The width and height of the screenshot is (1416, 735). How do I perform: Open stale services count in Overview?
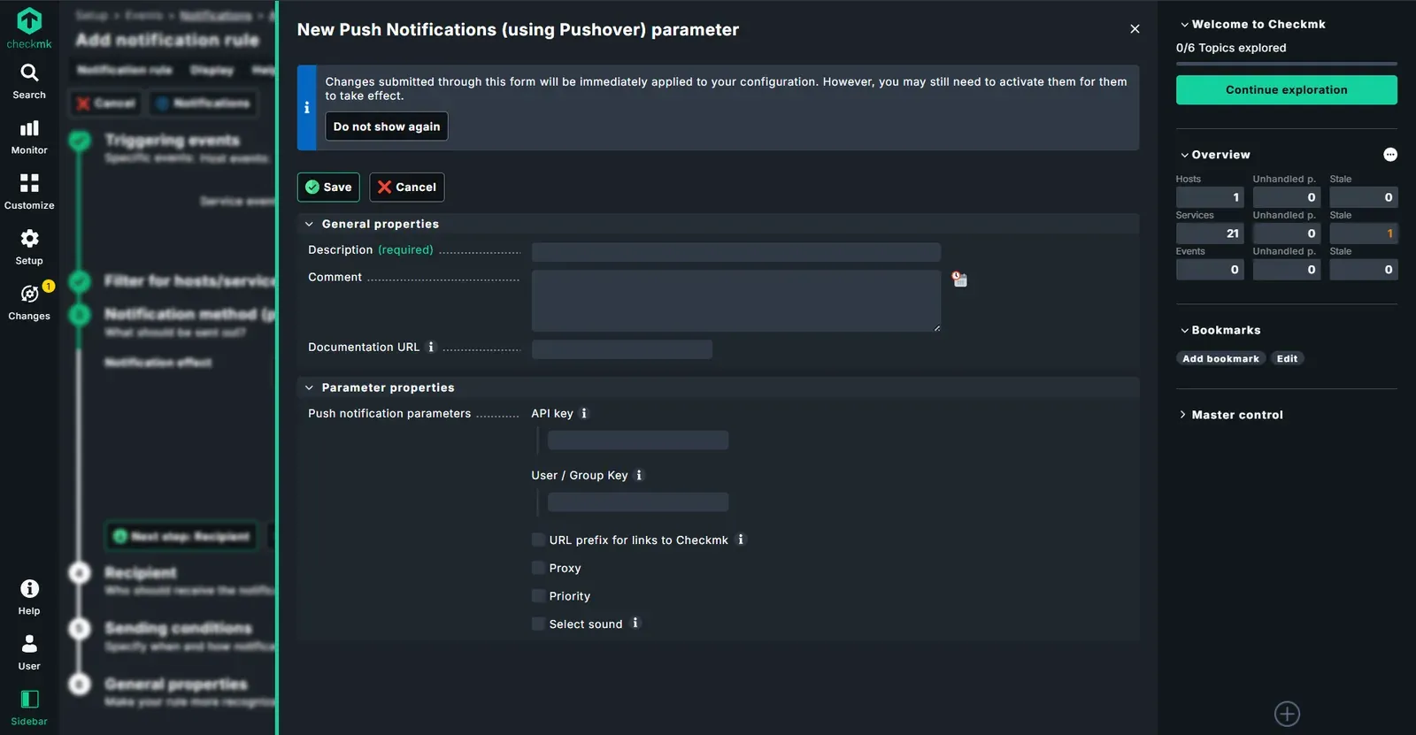click(1364, 234)
